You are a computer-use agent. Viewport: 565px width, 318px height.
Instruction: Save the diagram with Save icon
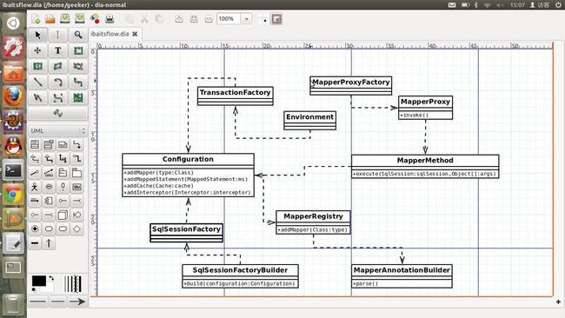65,19
